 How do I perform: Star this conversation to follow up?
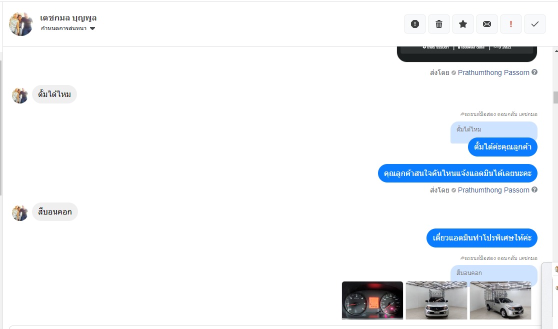[x=463, y=24]
